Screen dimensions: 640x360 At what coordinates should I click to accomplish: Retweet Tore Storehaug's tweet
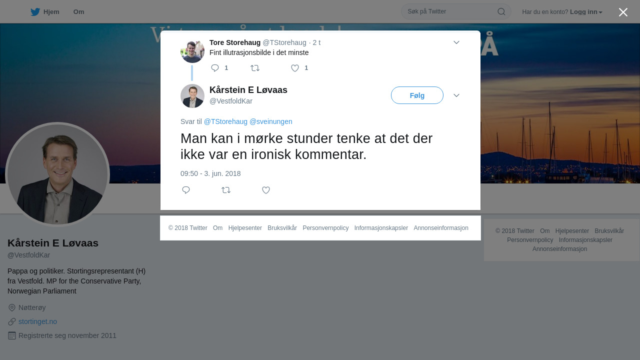pos(255,68)
